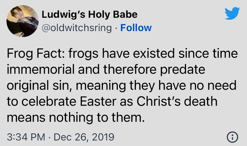The width and height of the screenshot is (247, 146).
Task: Open the profile avatar photo
Action: pyautogui.click(x=23, y=21)
